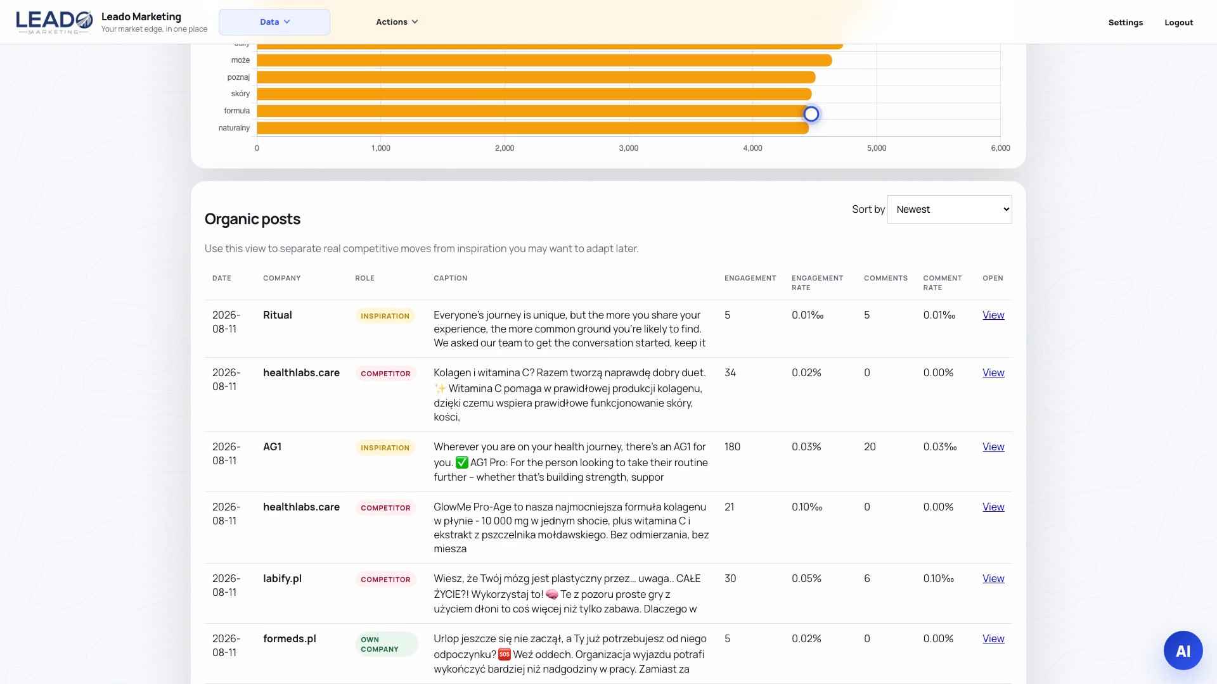Click Competitor badge in labify.pl row
This screenshot has height=684, width=1217.
coord(385,579)
